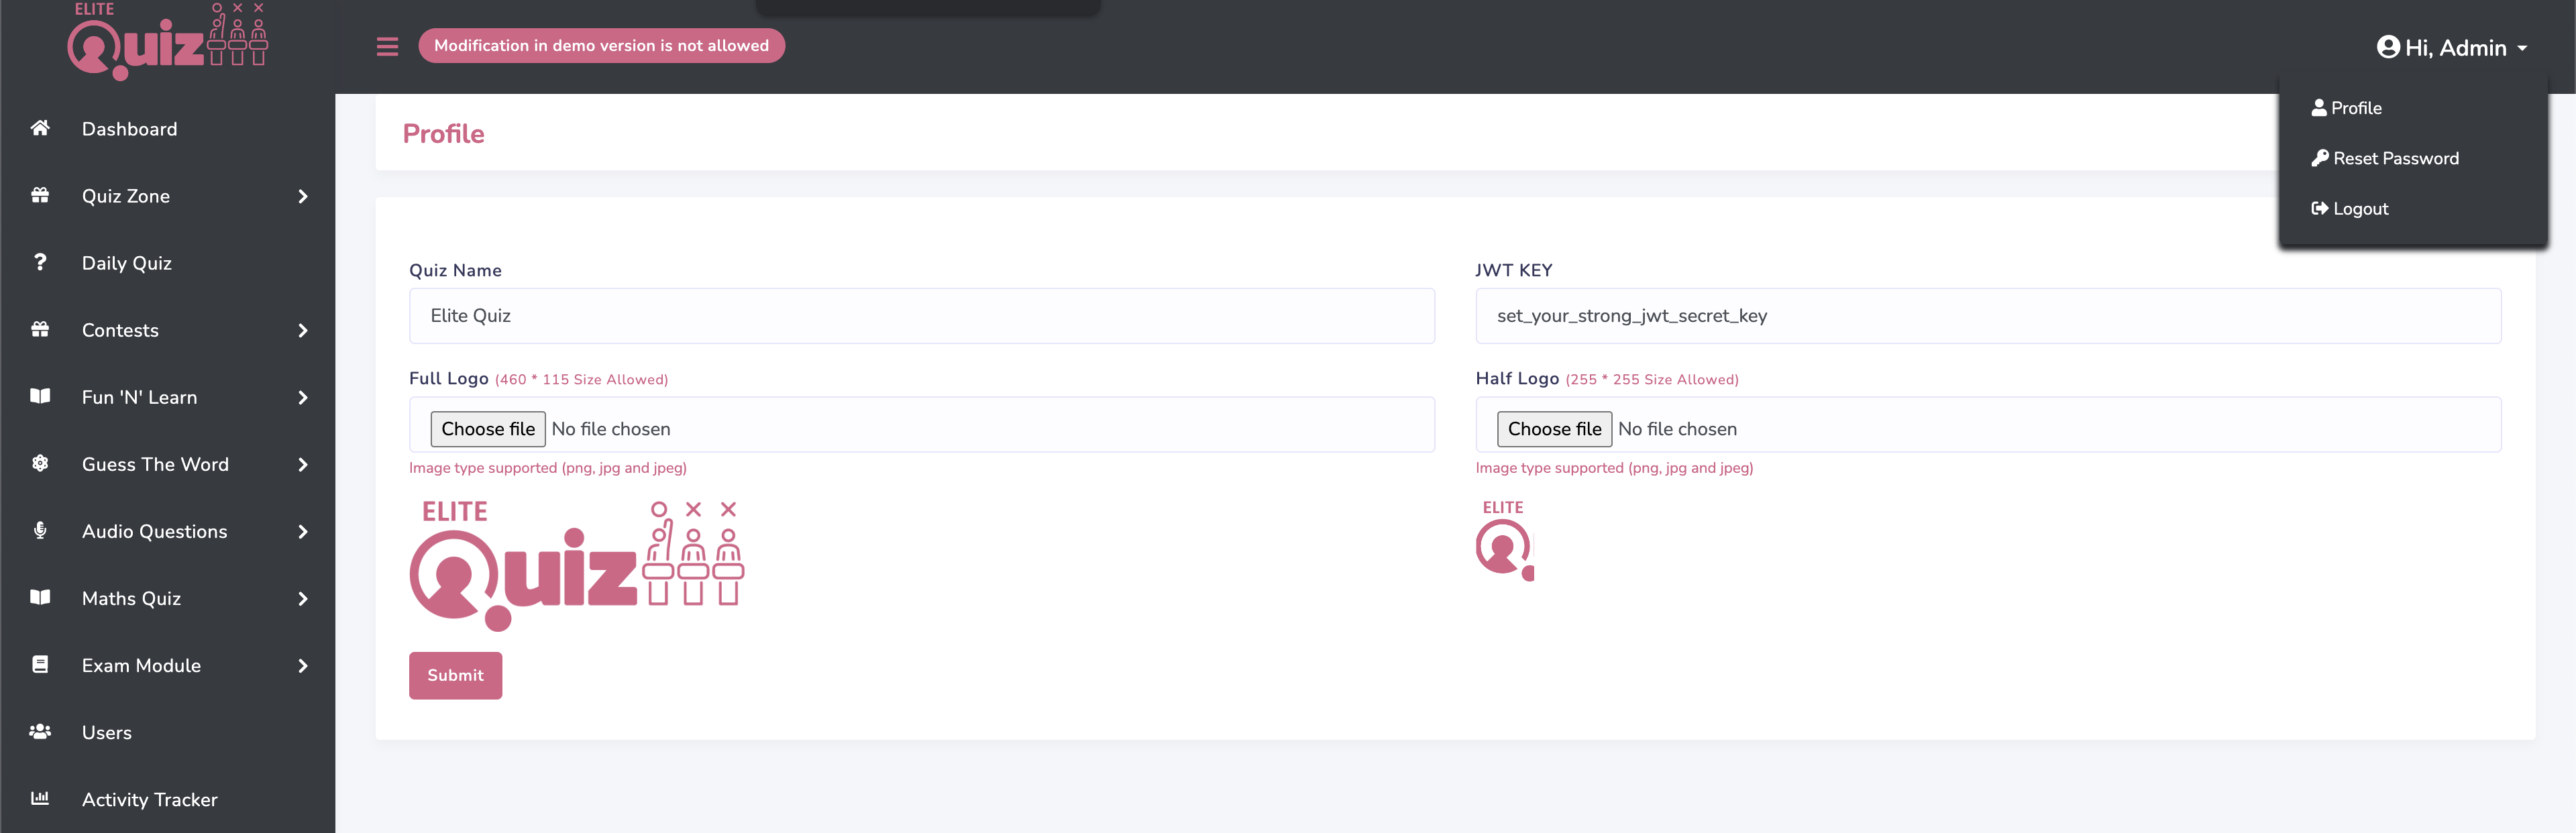Choose Logout in the admin menu

[2350, 208]
